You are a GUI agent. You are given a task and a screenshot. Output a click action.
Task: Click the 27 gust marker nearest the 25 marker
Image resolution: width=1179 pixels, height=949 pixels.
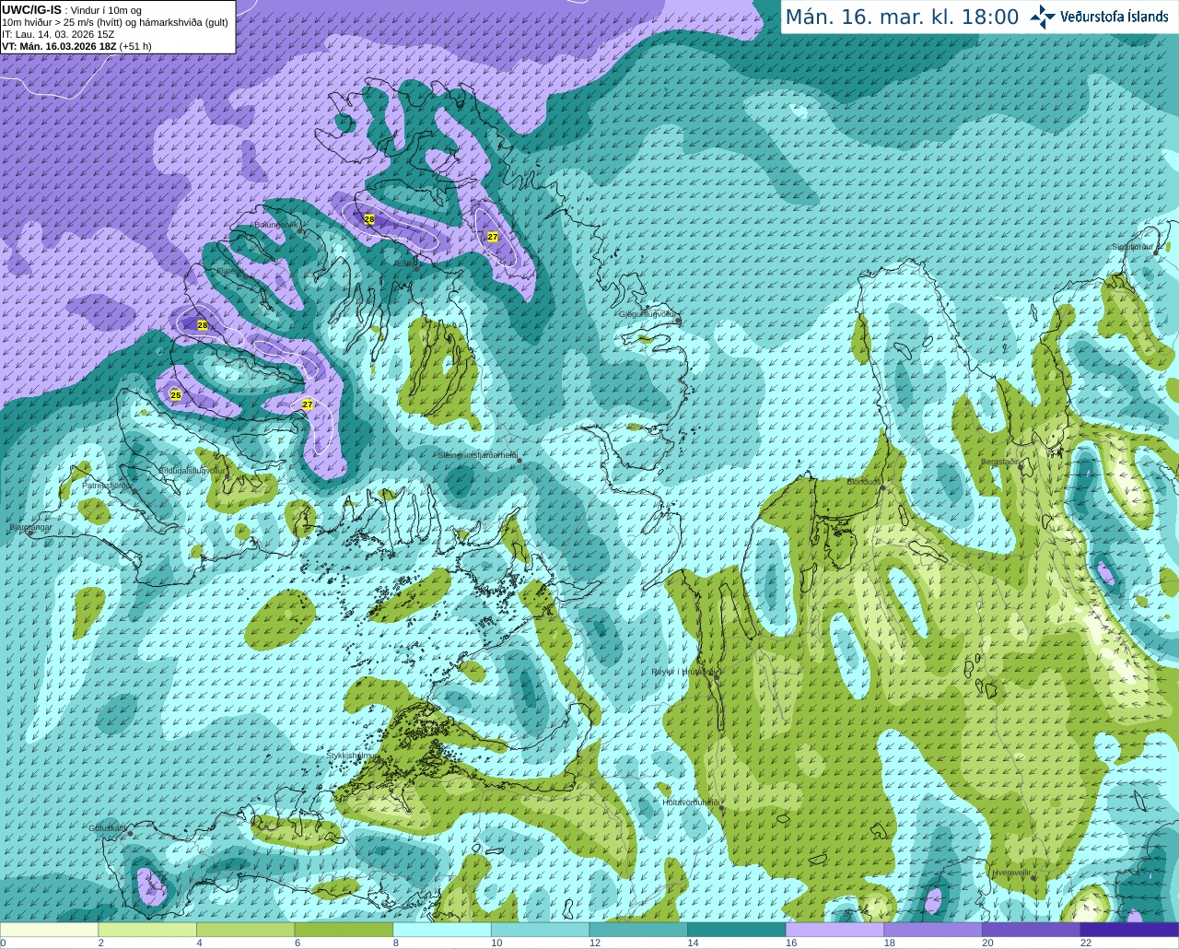click(x=308, y=404)
